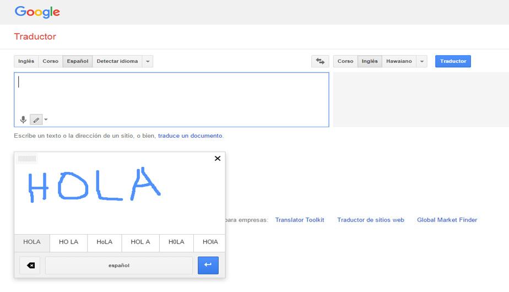Select Inglés as source language
The image size is (509, 292).
26,61
